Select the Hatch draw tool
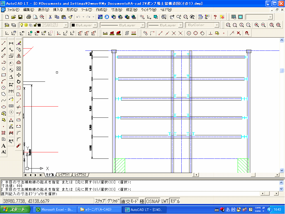285x214 pixels. 3,133
